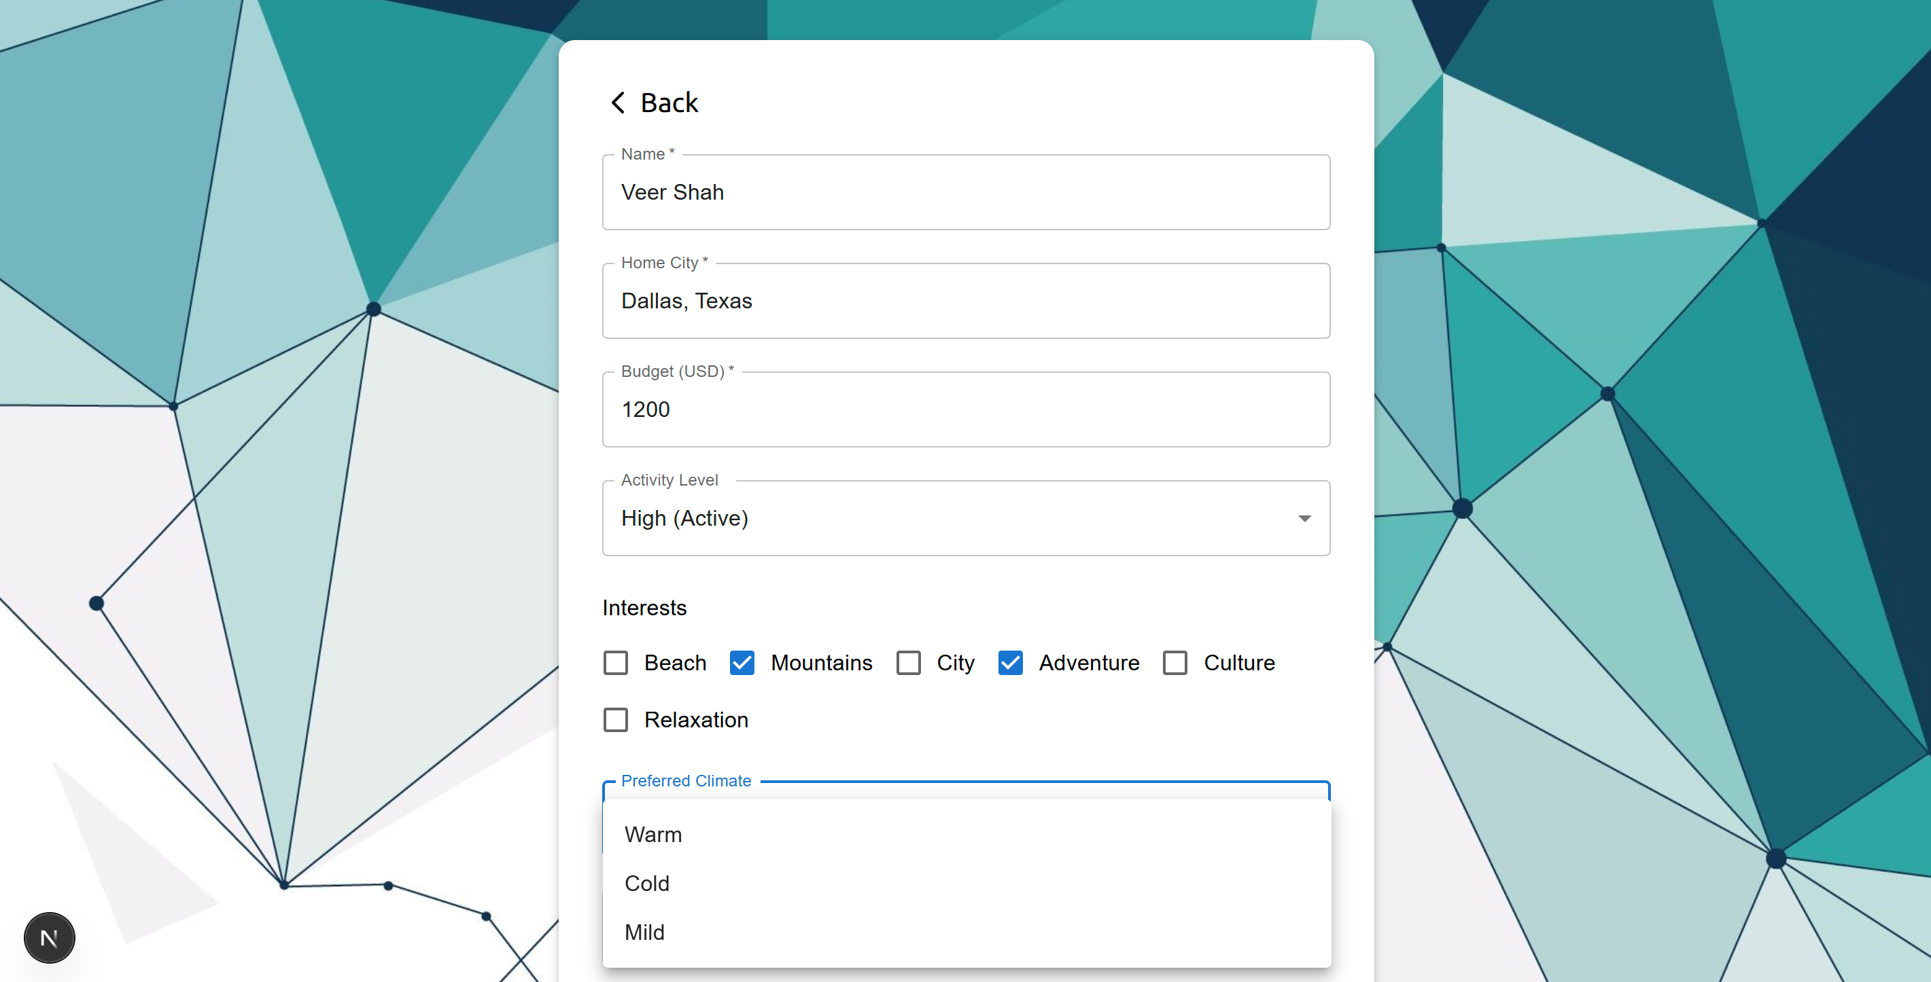Check the Beach interest checkbox
1931x982 pixels.
[615, 663]
